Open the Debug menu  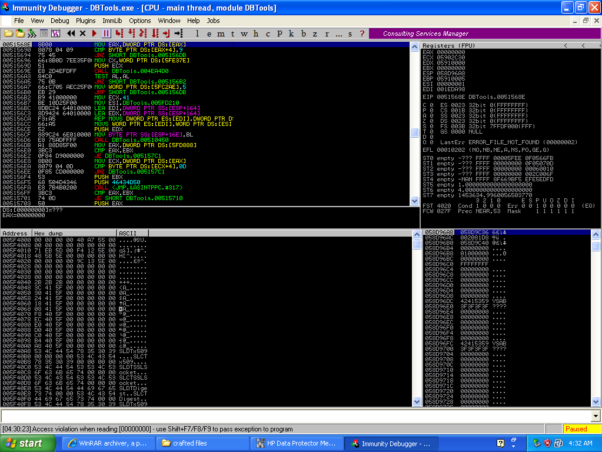coord(59,21)
